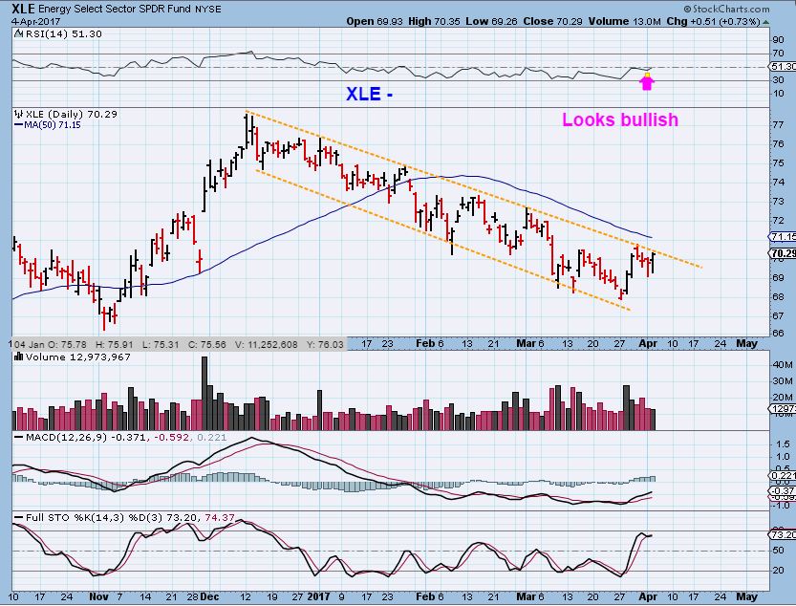The height and width of the screenshot is (606, 796).
Task: Click the Volume 13.0M header value
Action: pos(624,21)
